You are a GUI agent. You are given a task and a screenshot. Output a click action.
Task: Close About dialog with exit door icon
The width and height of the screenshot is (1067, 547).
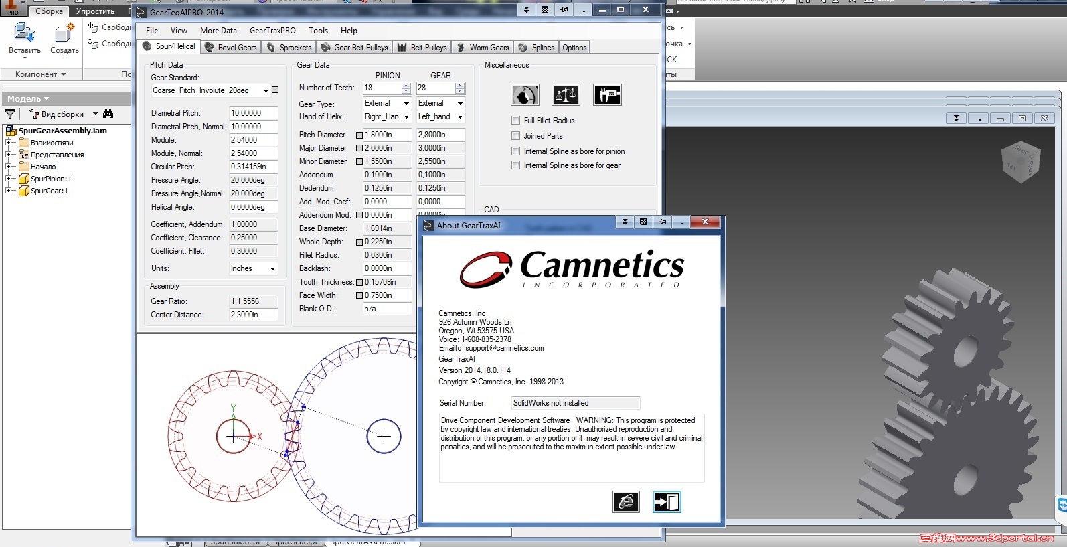click(667, 501)
